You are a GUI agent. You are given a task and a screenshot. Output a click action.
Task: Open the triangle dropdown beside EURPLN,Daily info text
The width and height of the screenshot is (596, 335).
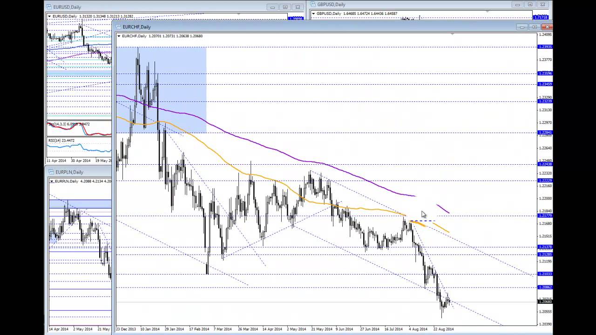[52, 181]
